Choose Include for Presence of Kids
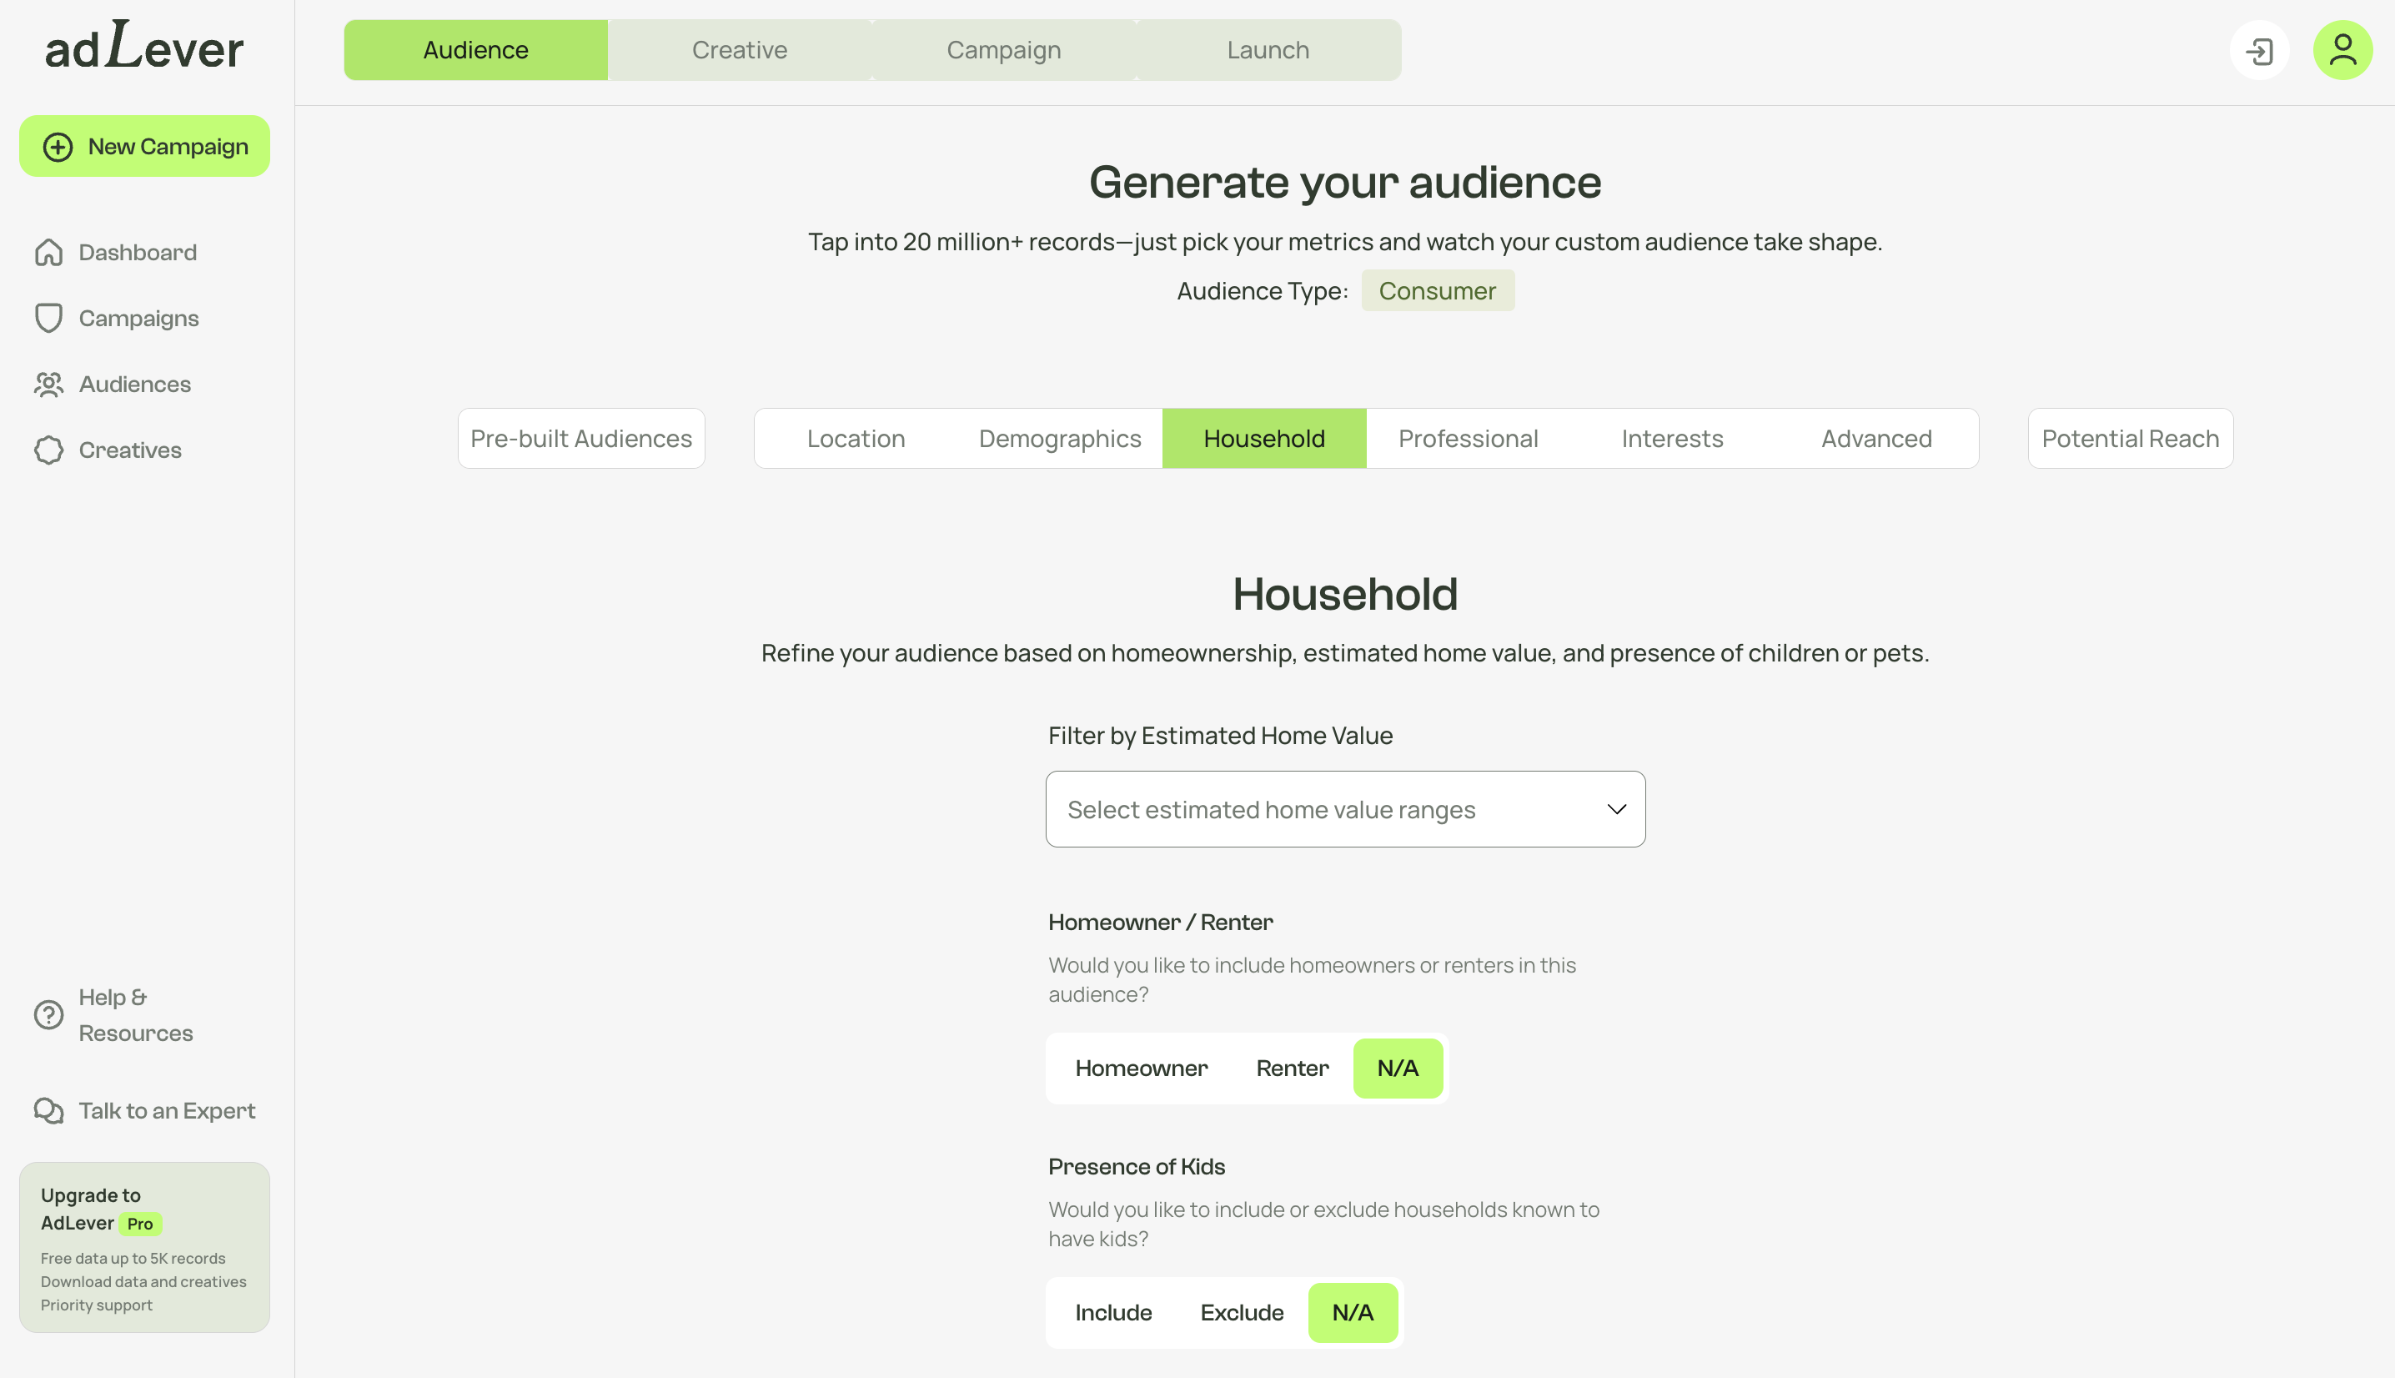Screen dimensions: 2395x1378 coord(1113,1312)
